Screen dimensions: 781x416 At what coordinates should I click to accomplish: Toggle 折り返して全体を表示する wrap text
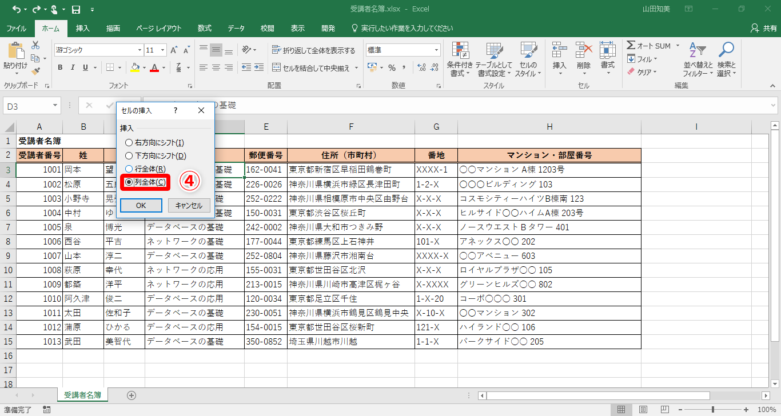[313, 50]
